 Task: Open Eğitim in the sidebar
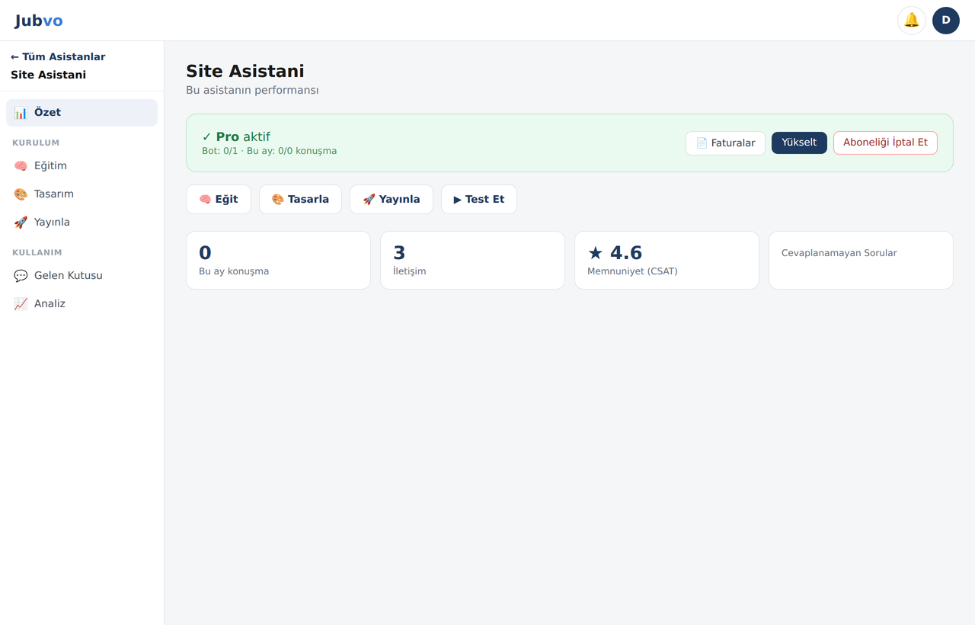click(82, 166)
